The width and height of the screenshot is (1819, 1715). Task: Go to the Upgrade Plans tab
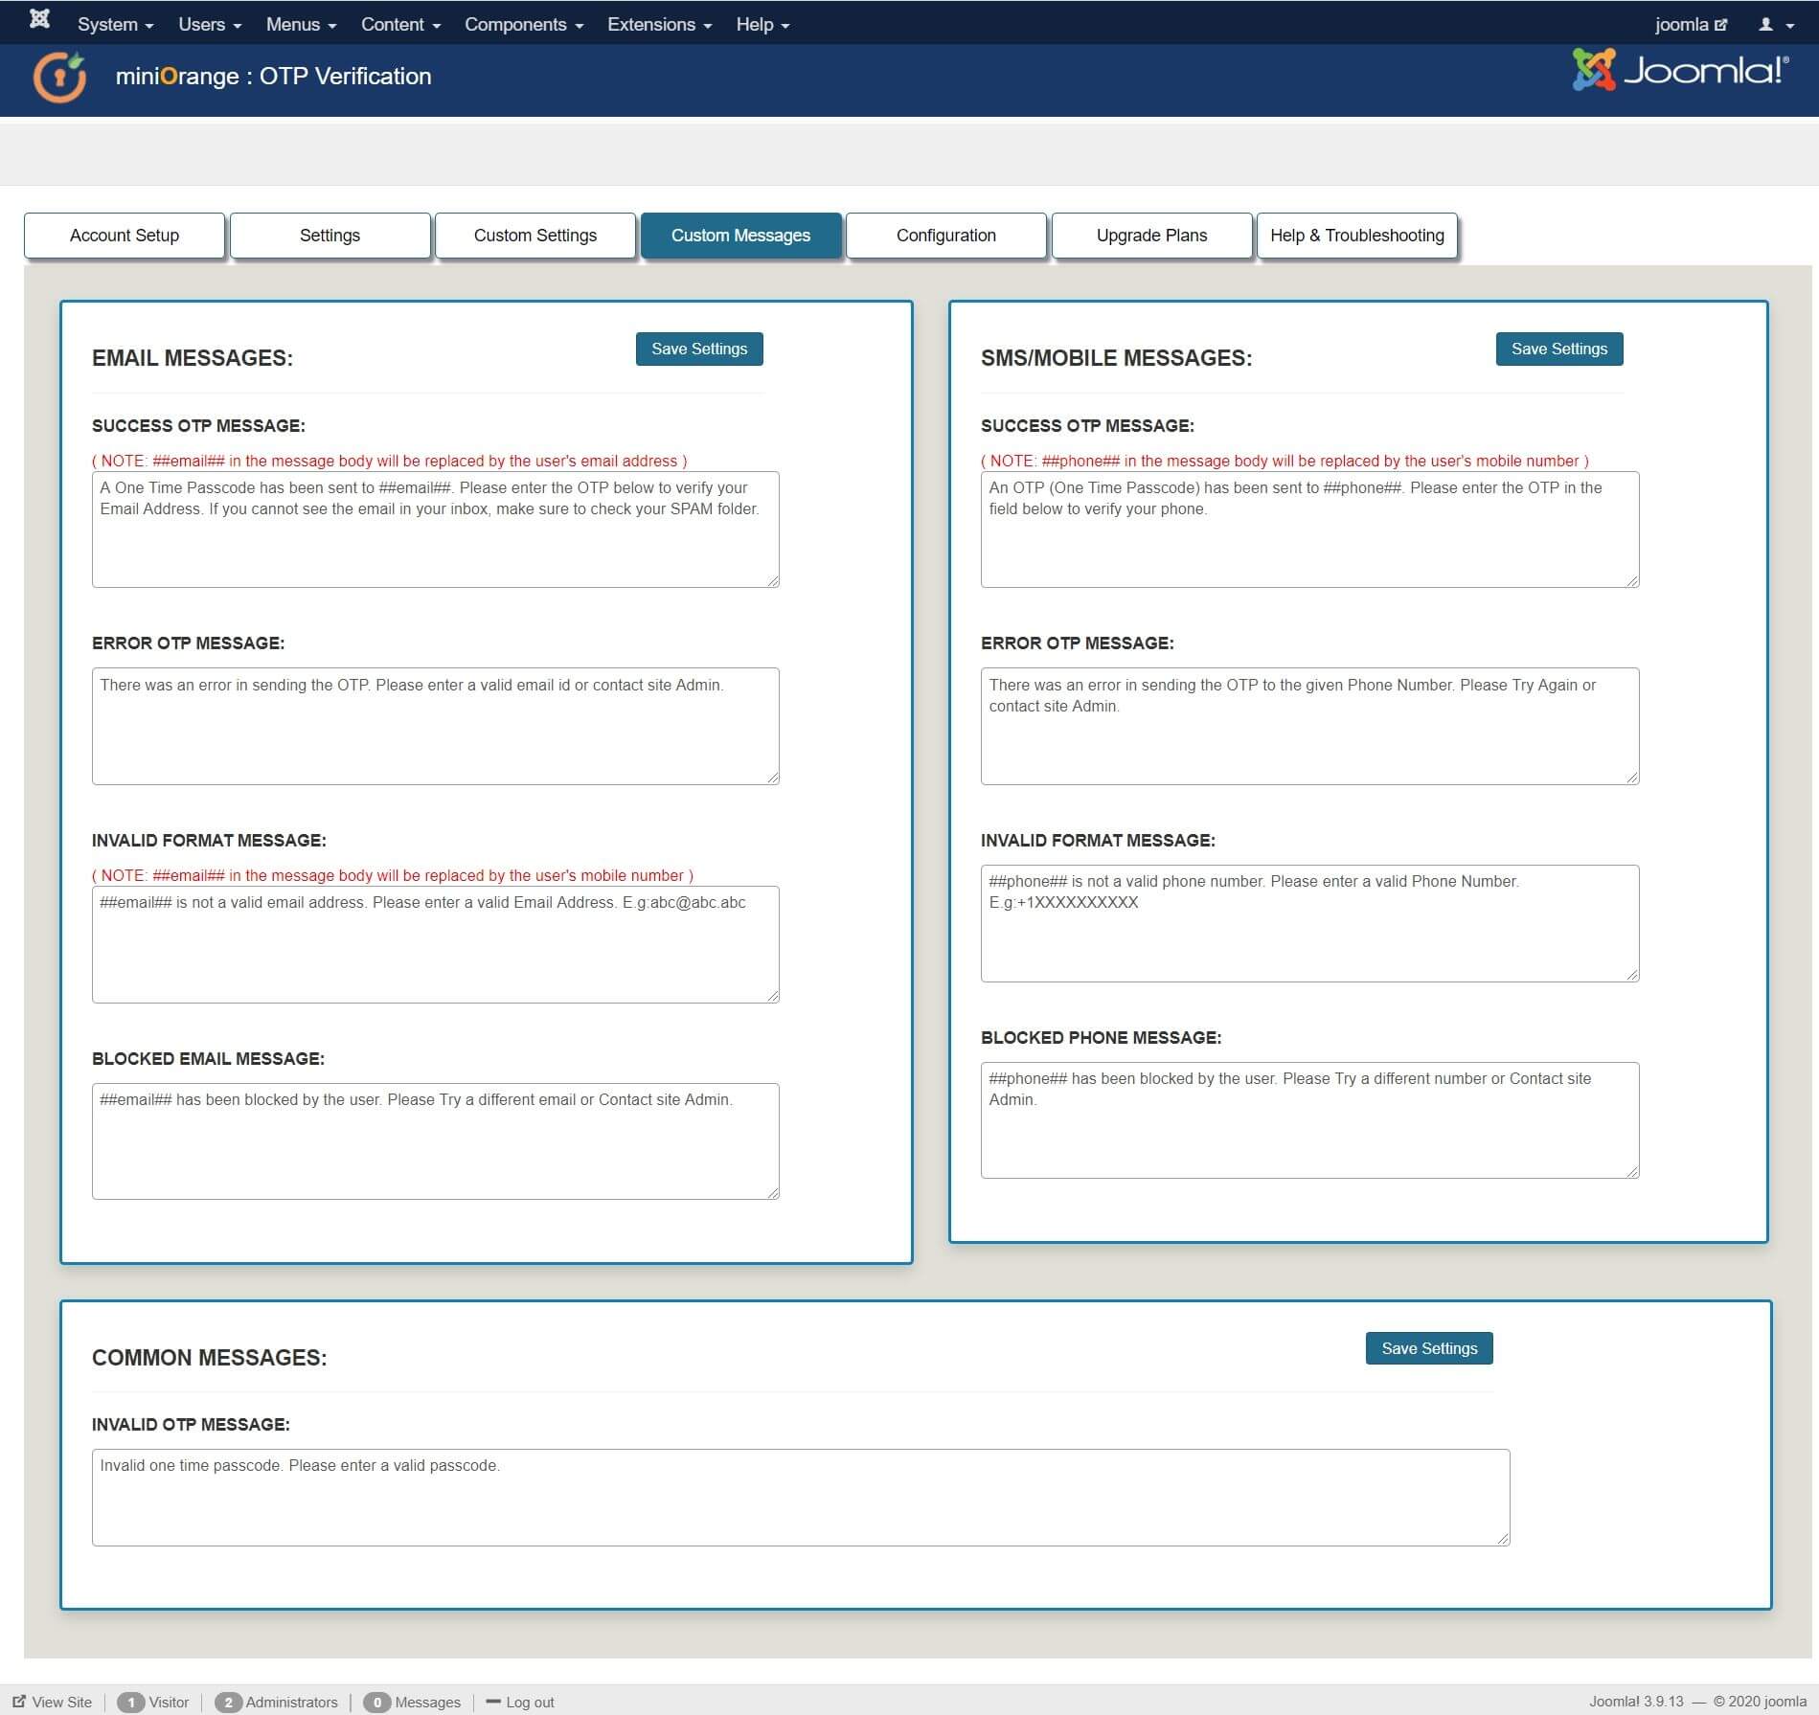[x=1151, y=236]
